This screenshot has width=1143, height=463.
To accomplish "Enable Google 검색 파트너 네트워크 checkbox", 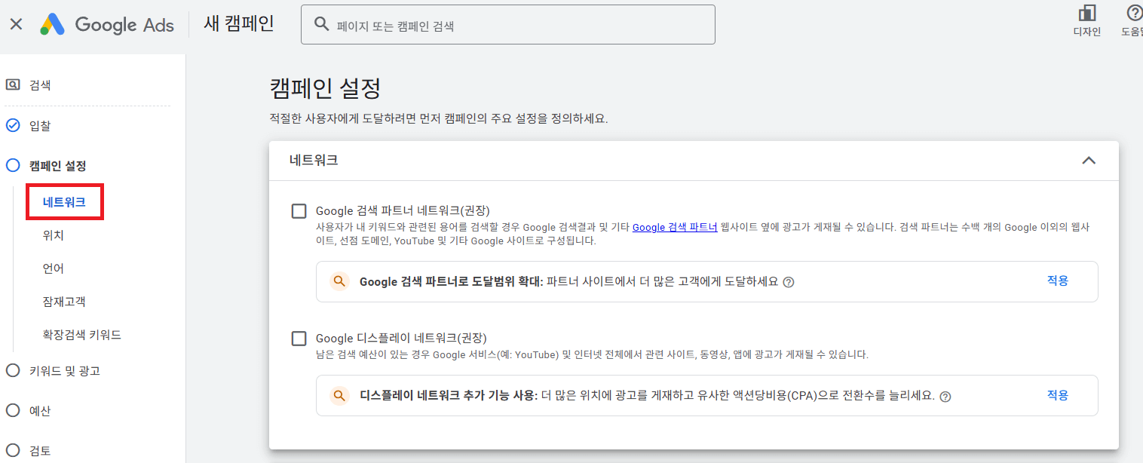I will click(299, 211).
